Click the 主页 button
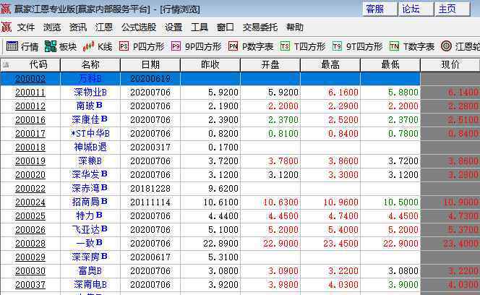Screen dimensions: 480x295 click(x=453, y=9)
